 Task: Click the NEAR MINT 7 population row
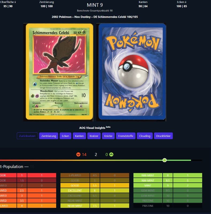95,201
